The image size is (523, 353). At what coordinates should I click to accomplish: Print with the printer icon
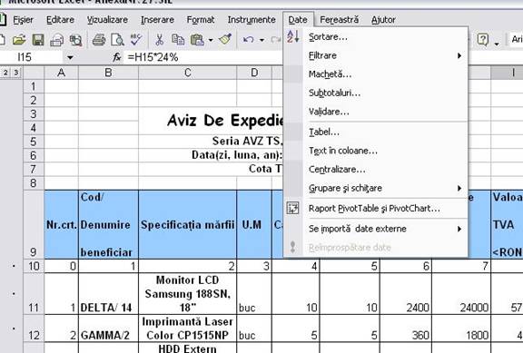click(99, 40)
